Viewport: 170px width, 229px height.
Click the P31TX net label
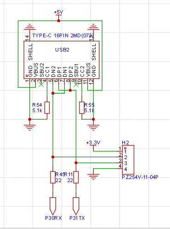point(77,218)
